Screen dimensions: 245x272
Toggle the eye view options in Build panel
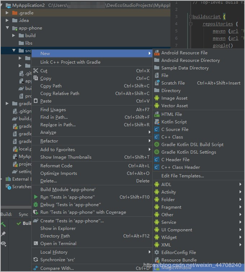(3, 244)
